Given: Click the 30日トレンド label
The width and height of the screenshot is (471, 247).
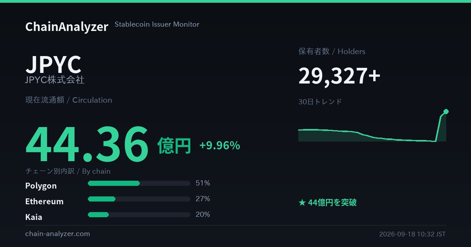Looking at the screenshot, I should pyautogui.click(x=320, y=102).
